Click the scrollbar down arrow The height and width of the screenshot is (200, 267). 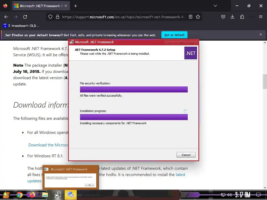[x=265, y=187]
